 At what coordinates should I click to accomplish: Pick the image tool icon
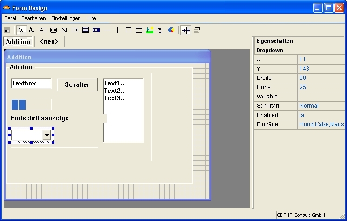(149, 30)
